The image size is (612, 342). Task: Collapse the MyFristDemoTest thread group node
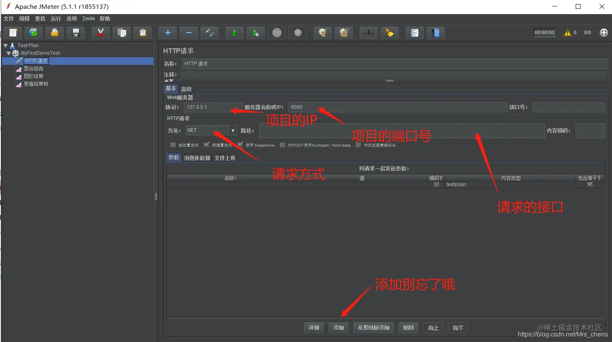pyautogui.click(x=9, y=53)
